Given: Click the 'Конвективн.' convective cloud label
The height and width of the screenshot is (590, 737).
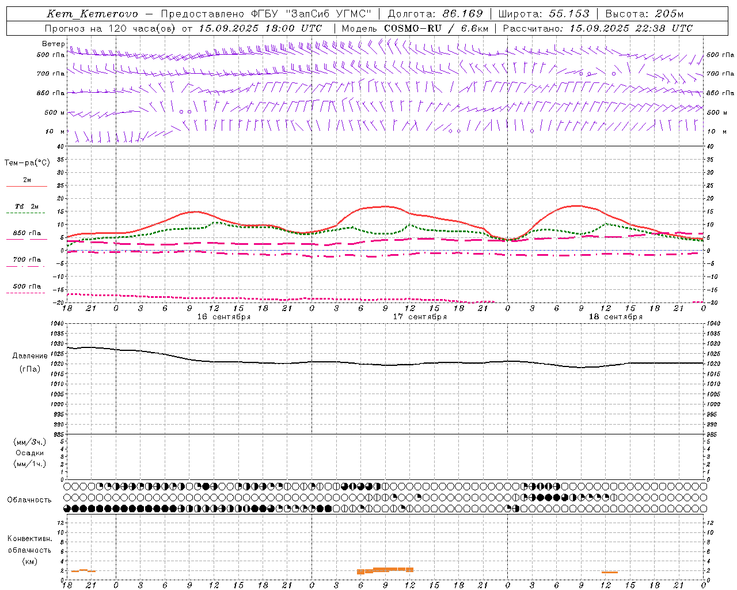Looking at the screenshot, I should coord(29,539).
